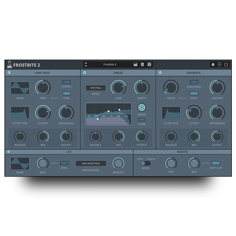The height and width of the screenshot is (236, 236).
Task: Click the preset up/down stepper arrows
Action: (x=86, y=64)
